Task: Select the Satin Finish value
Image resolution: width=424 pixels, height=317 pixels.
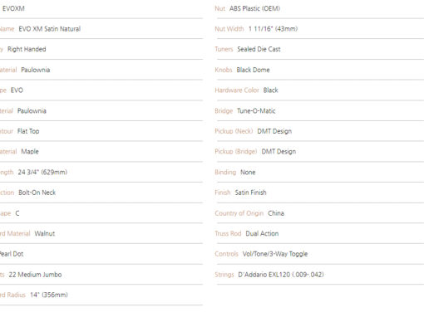Action: pyautogui.click(x=251, y=193)
